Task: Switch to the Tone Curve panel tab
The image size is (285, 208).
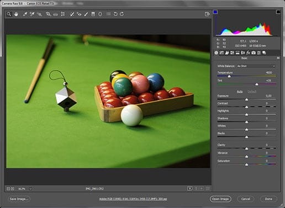Action: (221, 53)
